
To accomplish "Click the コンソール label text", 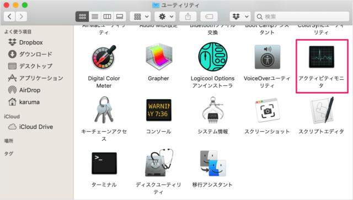I will click(159, 131).
